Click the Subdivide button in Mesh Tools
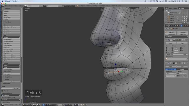Screen dimensions: 189x106 click(x=12, y=47)
